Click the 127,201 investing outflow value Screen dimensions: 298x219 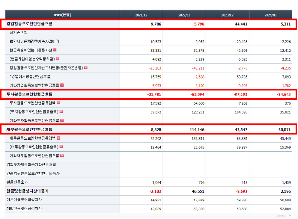pyautogui.click(x=198, y=112)
